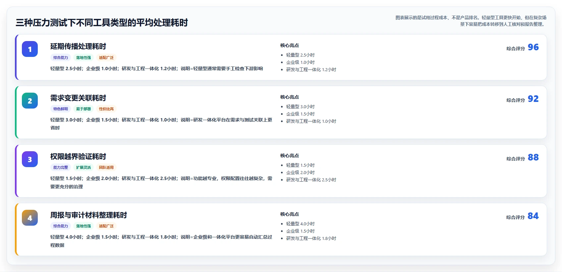Click the score value 92
The height and width of the screenshot is (272, 562).
[533, 99]
